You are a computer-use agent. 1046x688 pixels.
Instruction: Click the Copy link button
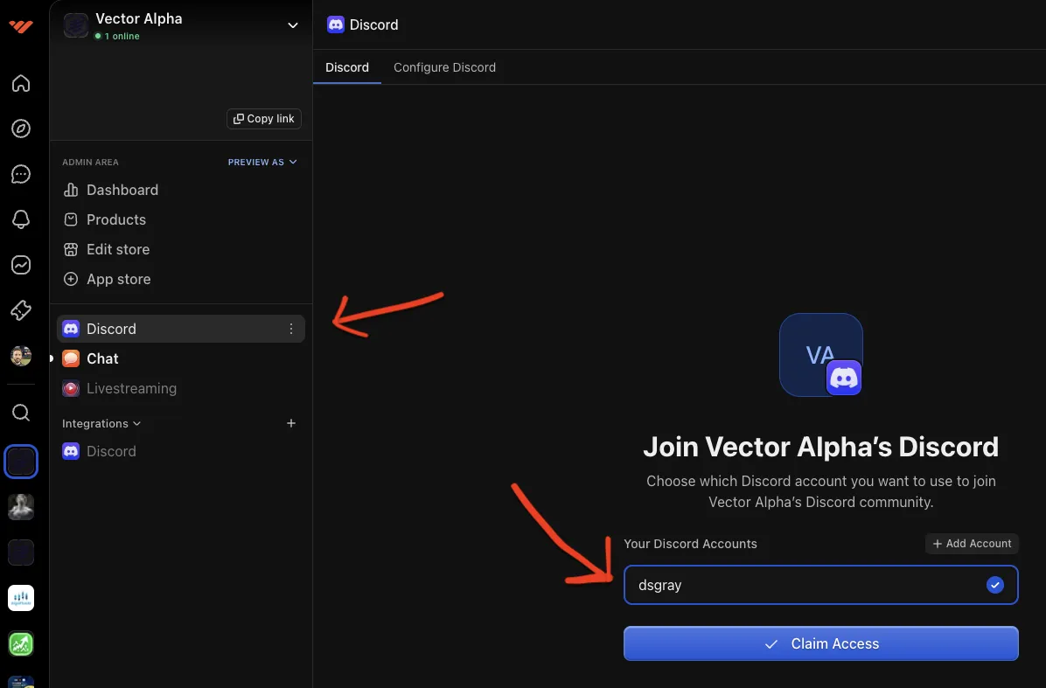click(264, 119)
